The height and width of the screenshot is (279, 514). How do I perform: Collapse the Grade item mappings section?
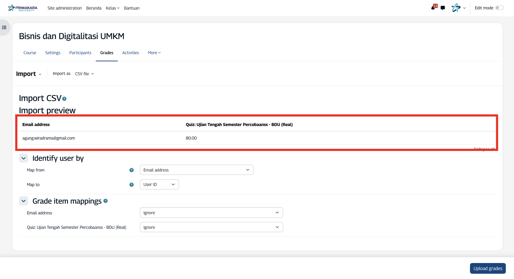(24, 201)
